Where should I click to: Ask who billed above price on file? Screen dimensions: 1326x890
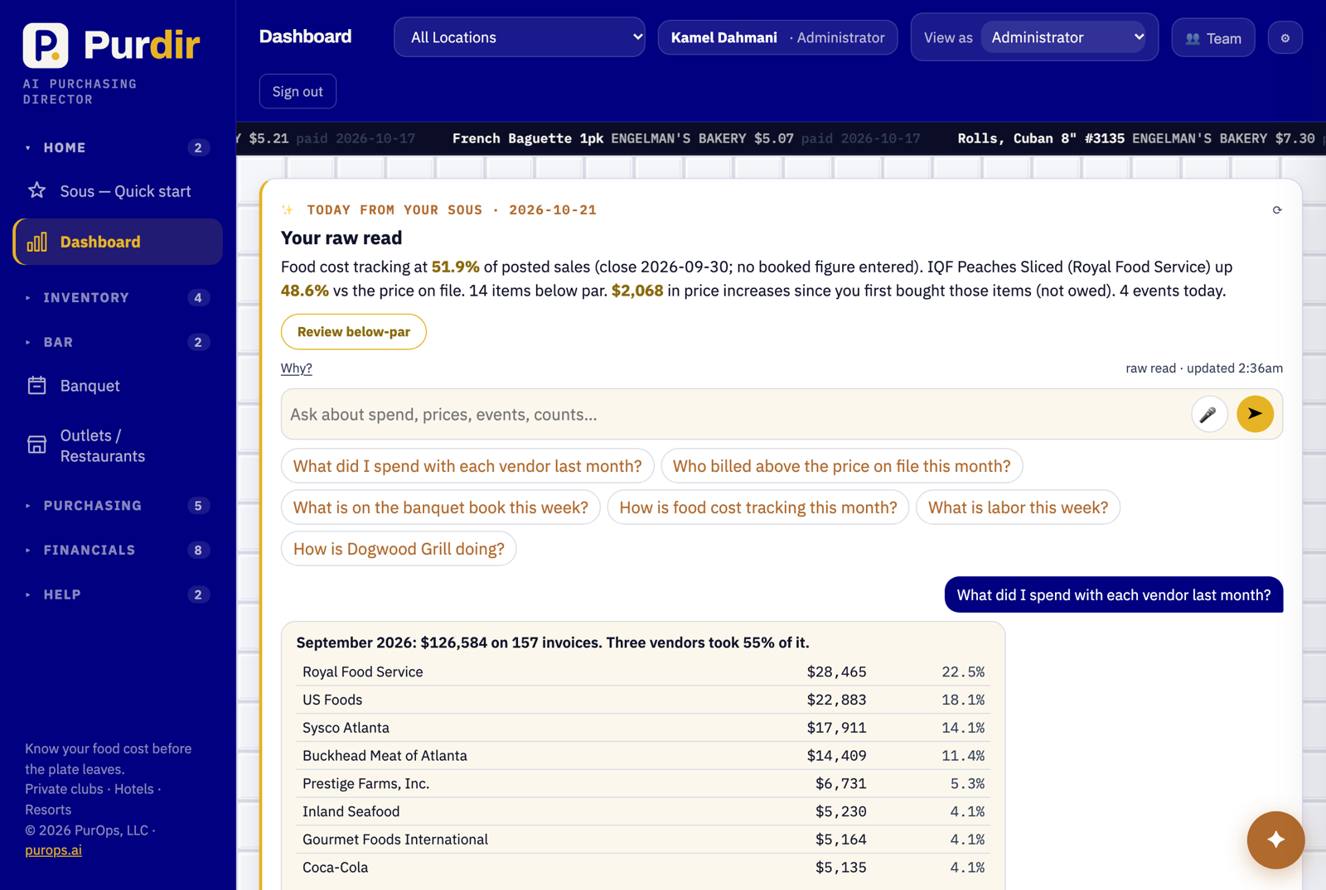coord(842,466)
